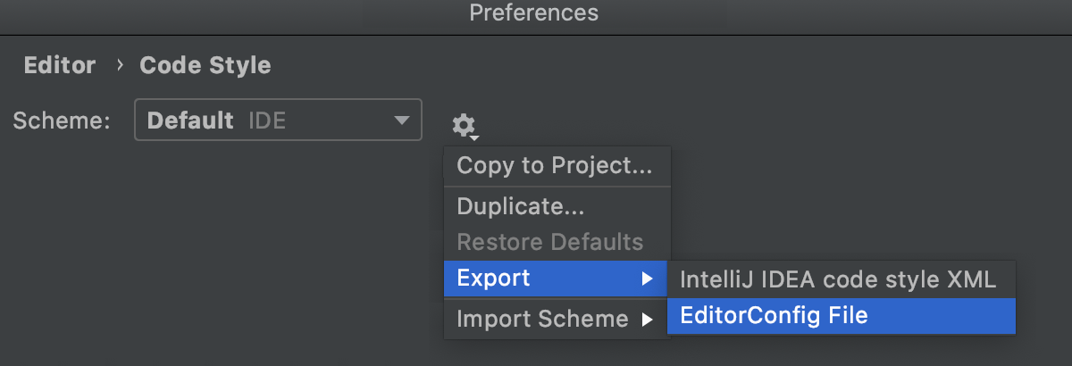Image resolution: width=1072 pixels, height=366 pixels.
Task: Click the Export submenu arrow icon
Action: (648, 279)
